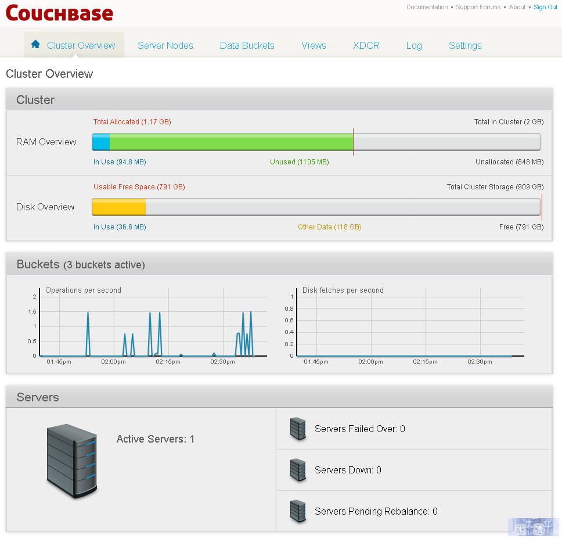
Task: Click the About link
Action: 517,7
